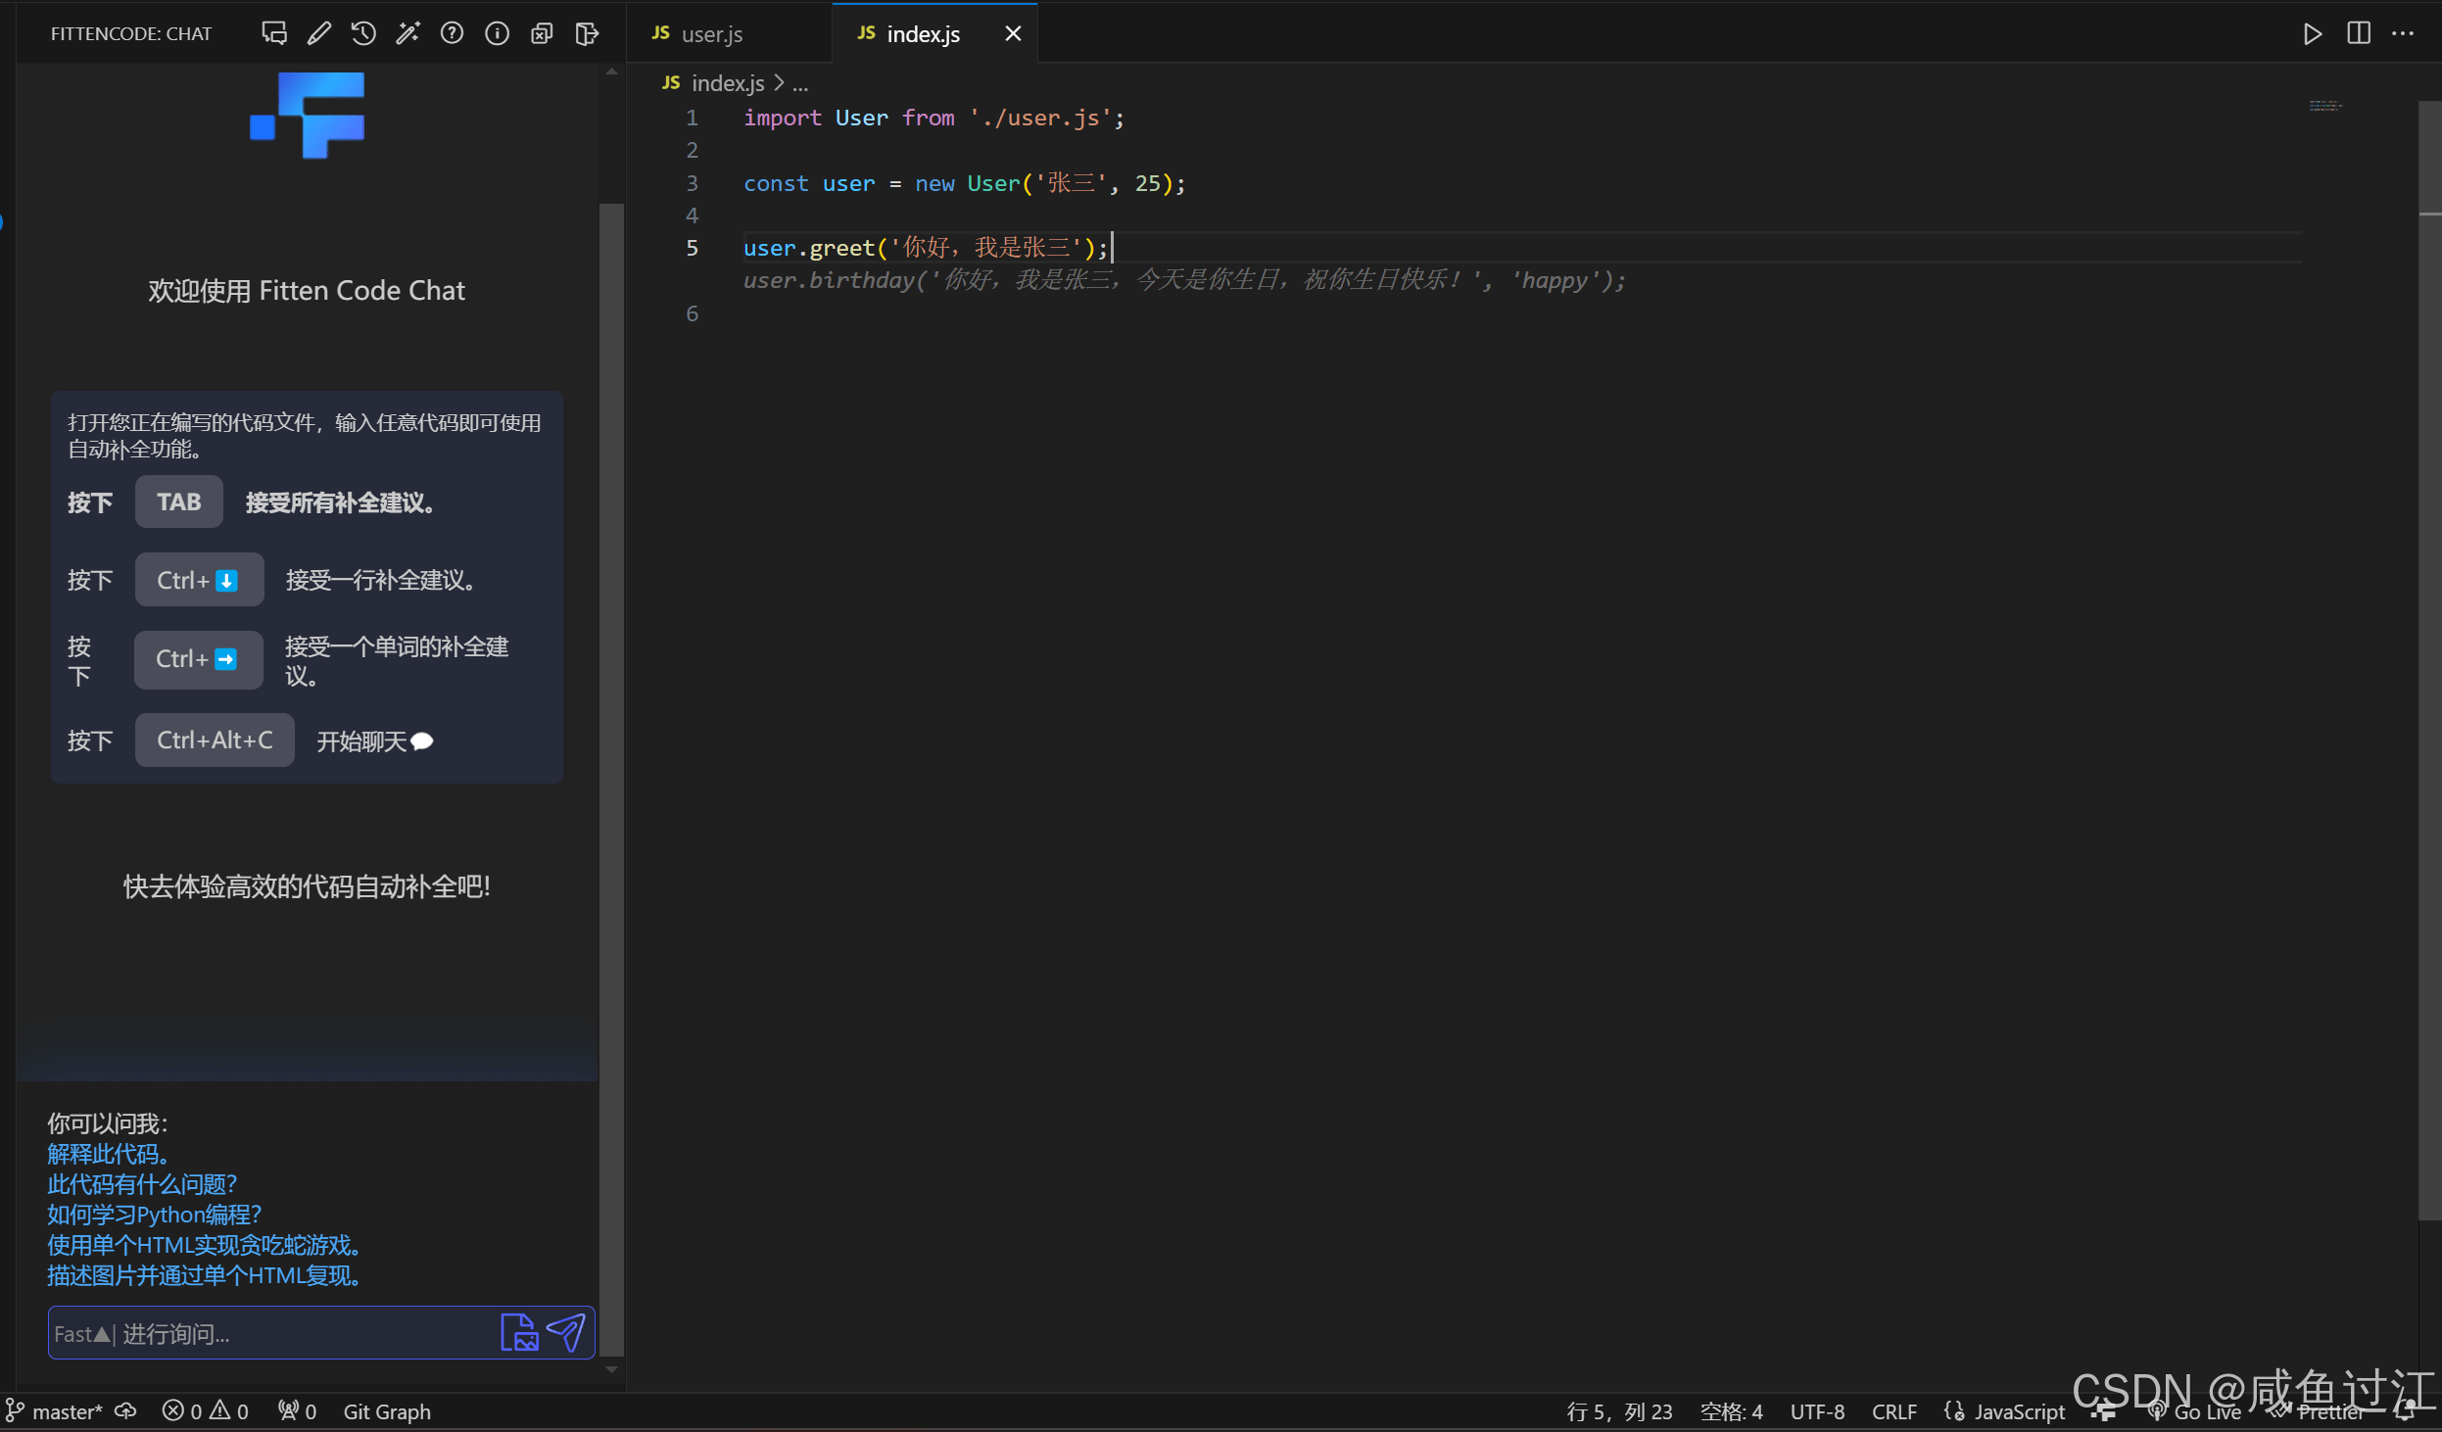Click the '如何学习Python编程?' link
The width and height of the screenshot is (2442, 1432).
pos(155,1215)
